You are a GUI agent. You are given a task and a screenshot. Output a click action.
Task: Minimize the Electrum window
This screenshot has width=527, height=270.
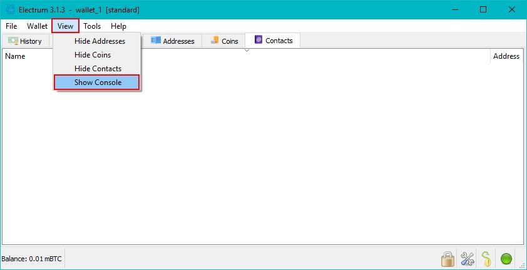[455, 10]
